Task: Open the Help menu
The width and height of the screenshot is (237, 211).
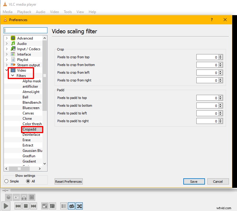Action: point(92,12)
